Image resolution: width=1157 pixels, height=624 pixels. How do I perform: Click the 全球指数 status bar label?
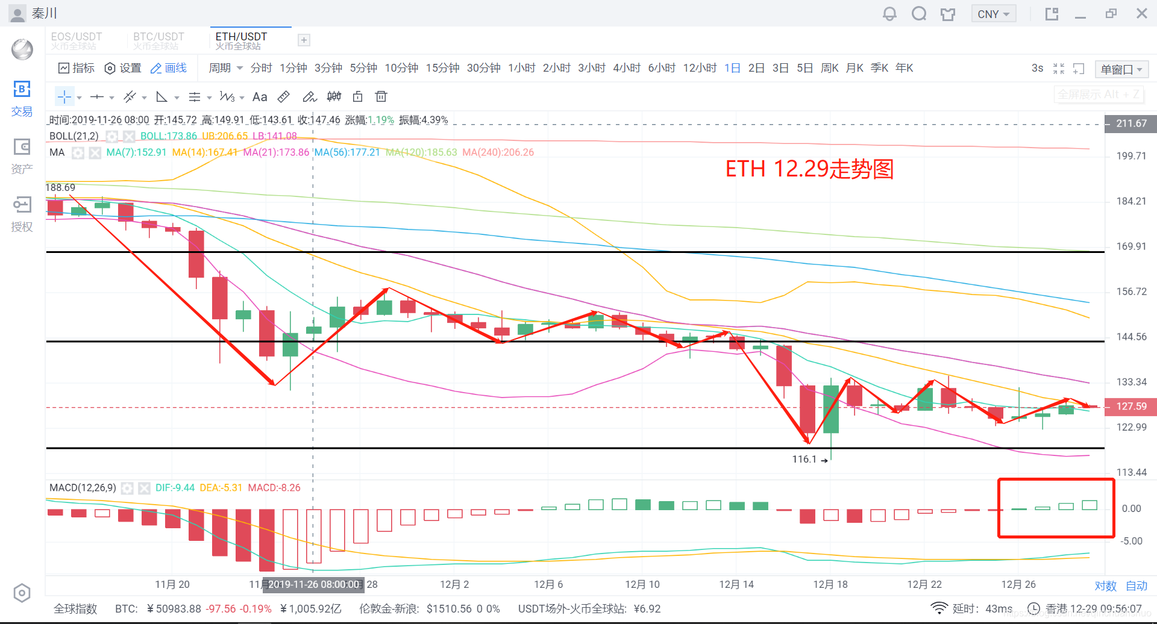pos(75,609)
